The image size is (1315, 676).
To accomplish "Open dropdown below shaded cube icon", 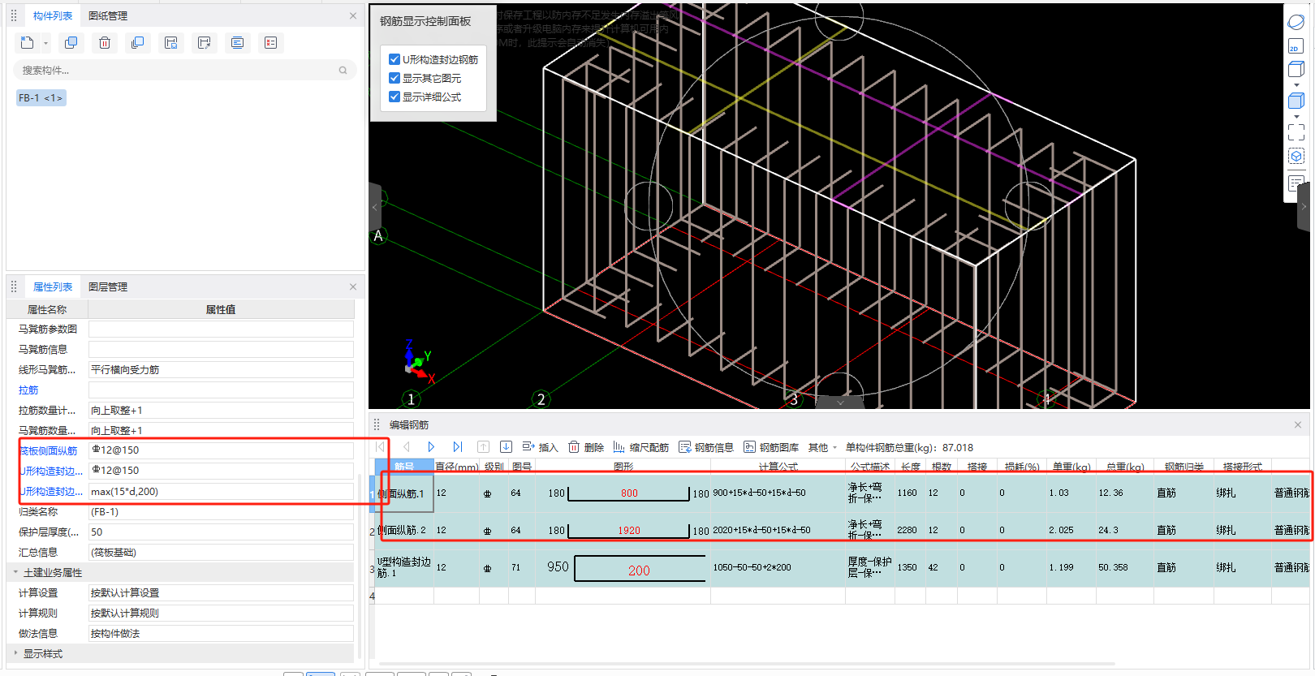I will click(x=1296, y=117).
